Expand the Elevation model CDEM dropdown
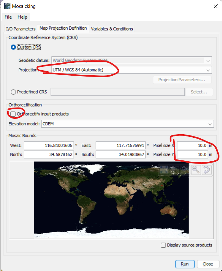Viewport: 222px width, 271px height. coord(128,124)
